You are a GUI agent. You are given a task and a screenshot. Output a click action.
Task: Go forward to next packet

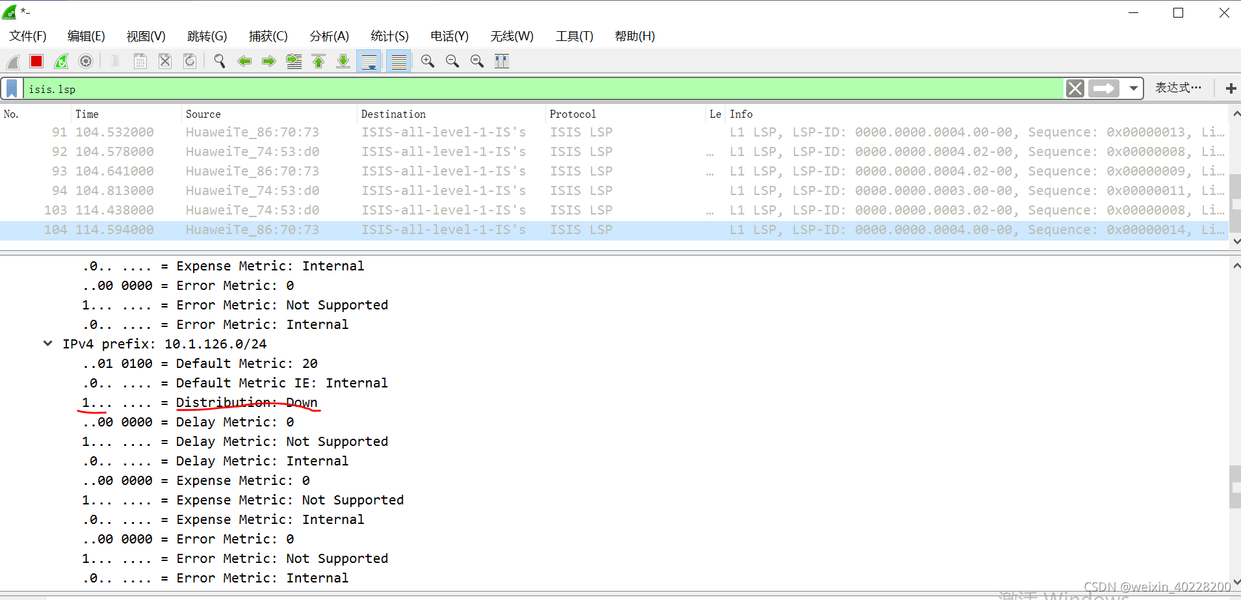[x=269, y=62]
